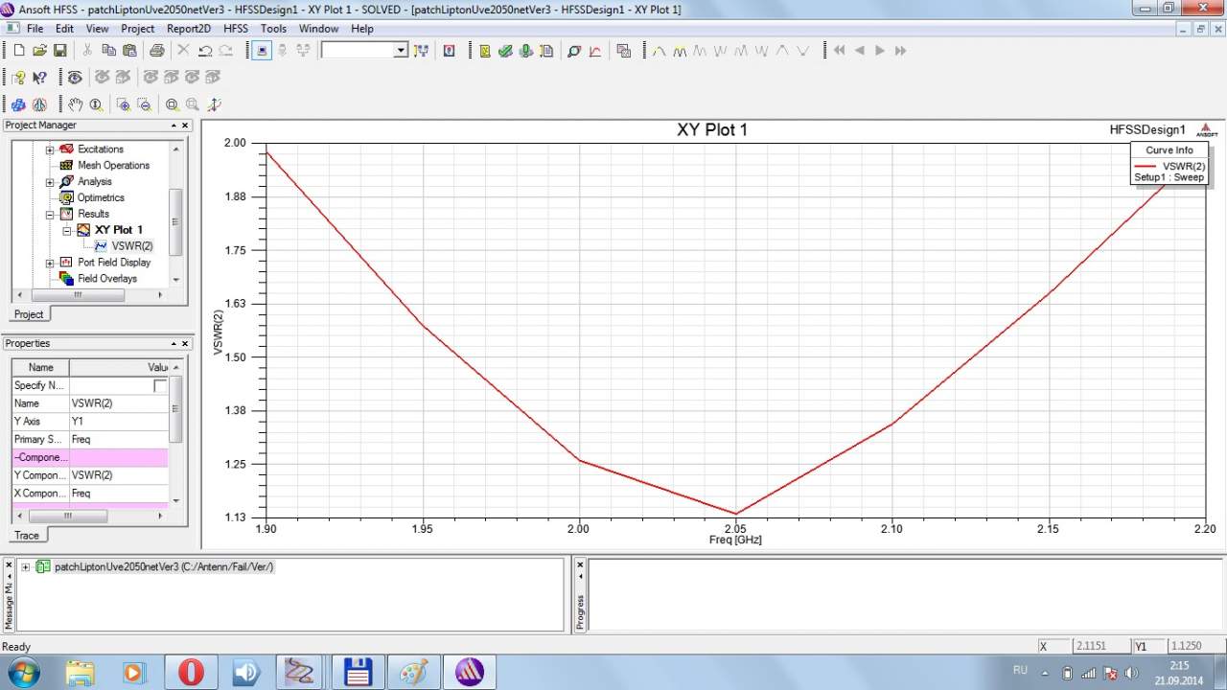1227x690 pixels.
Task: Click the Validate green checkmark icon
Action: point(505,51)
